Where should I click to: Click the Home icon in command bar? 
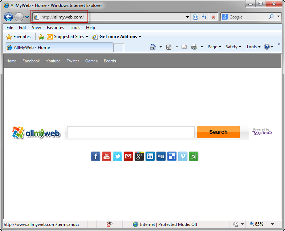(153, 47)
